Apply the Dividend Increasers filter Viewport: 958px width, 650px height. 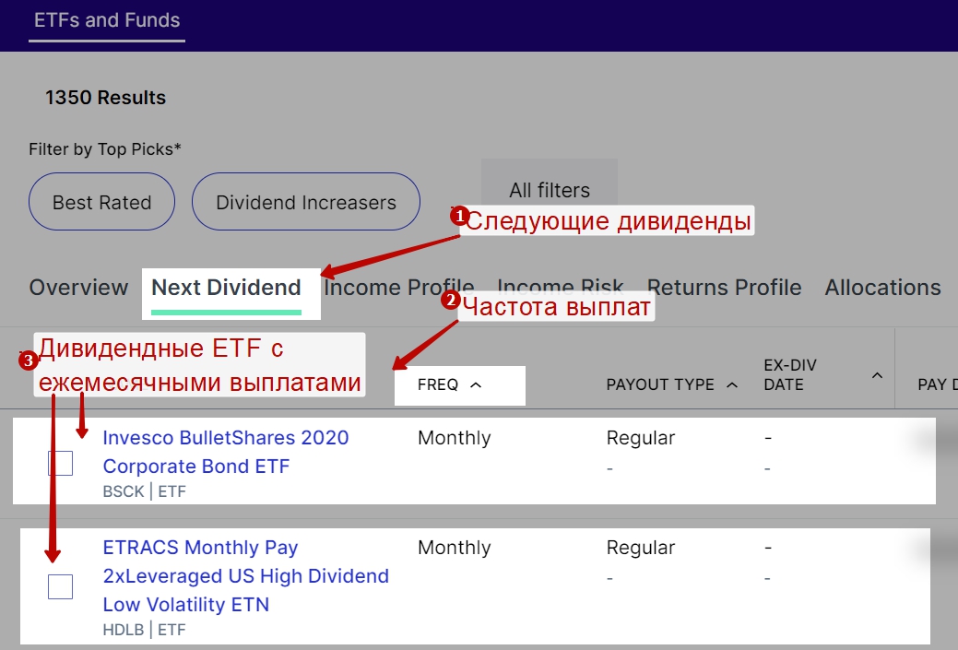(x=306, y=202)
